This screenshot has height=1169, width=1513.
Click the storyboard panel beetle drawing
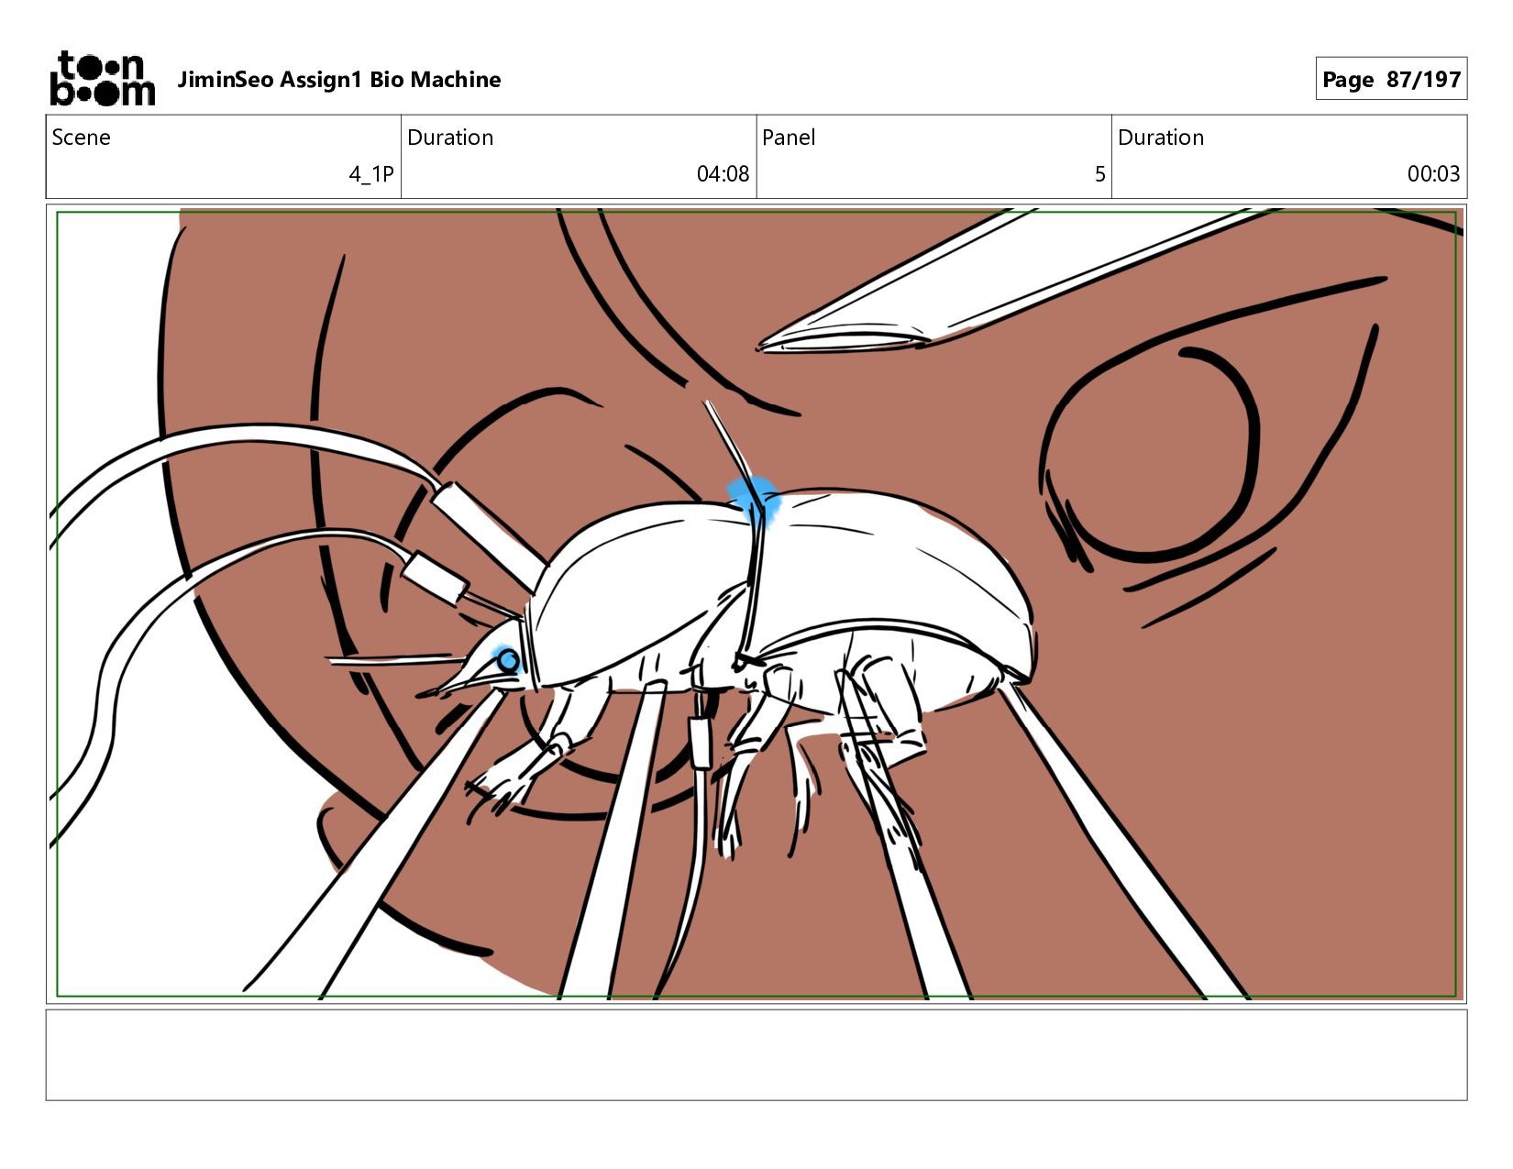756,604
